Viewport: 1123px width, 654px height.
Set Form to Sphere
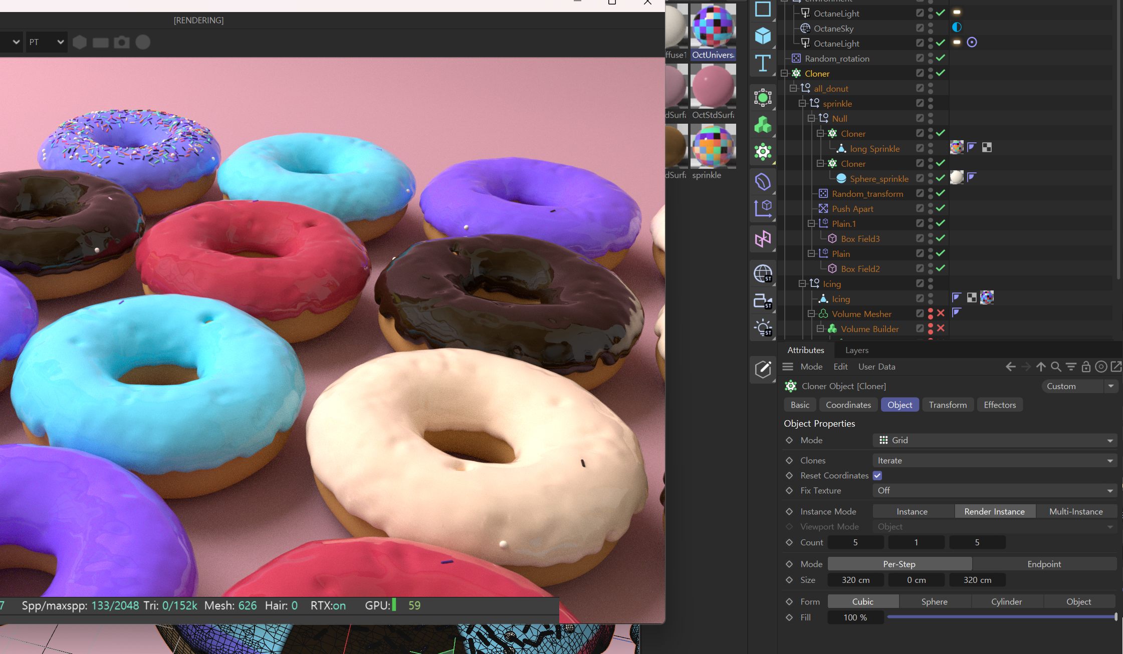coord(934,601)
